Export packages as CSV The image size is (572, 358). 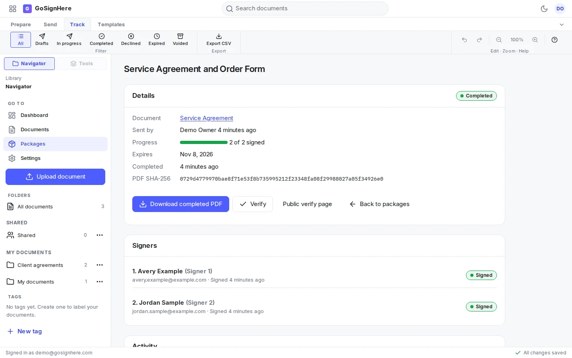click(x=218, y=40)
